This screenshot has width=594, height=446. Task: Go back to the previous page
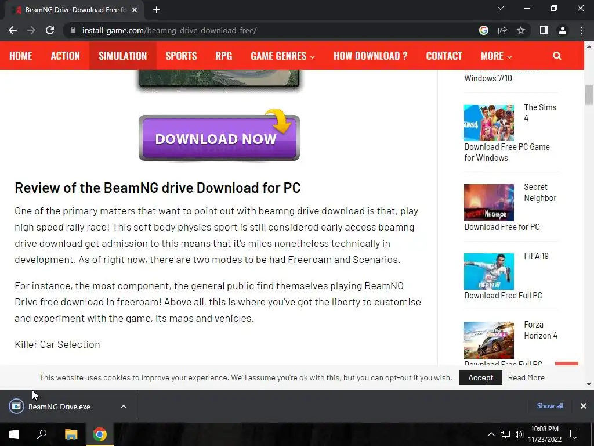[x=13, y=30]
